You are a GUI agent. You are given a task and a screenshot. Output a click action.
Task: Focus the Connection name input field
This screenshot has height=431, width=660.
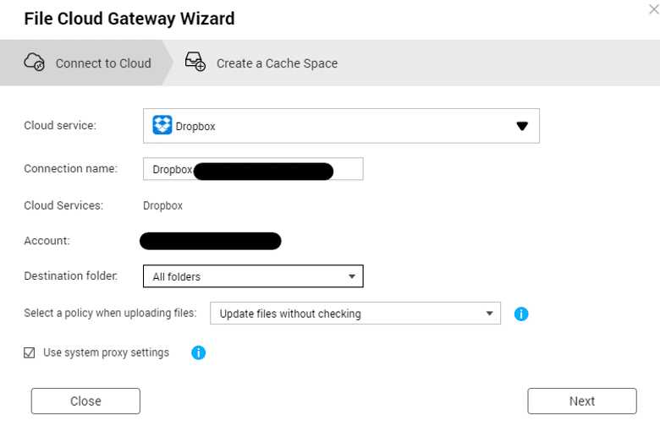point(253,169)
